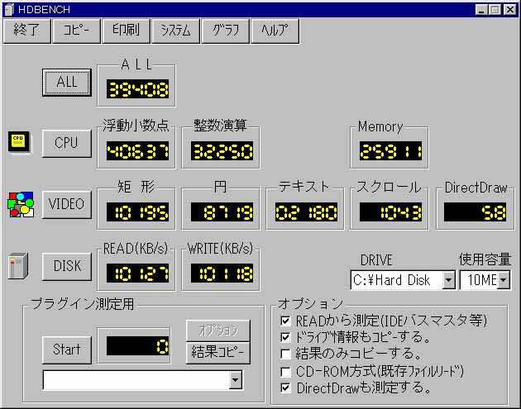Click the Memory score 25911 display
The width and height of the screenshot is (521, 409).
tap(390, 150)
